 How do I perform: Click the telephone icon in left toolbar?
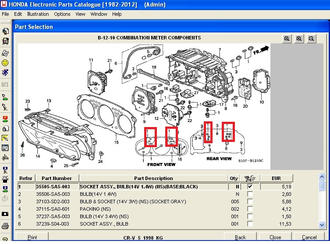5,53
